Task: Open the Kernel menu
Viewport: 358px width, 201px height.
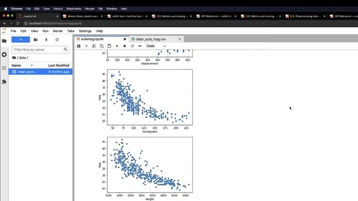Action: [x=58, y=31]
